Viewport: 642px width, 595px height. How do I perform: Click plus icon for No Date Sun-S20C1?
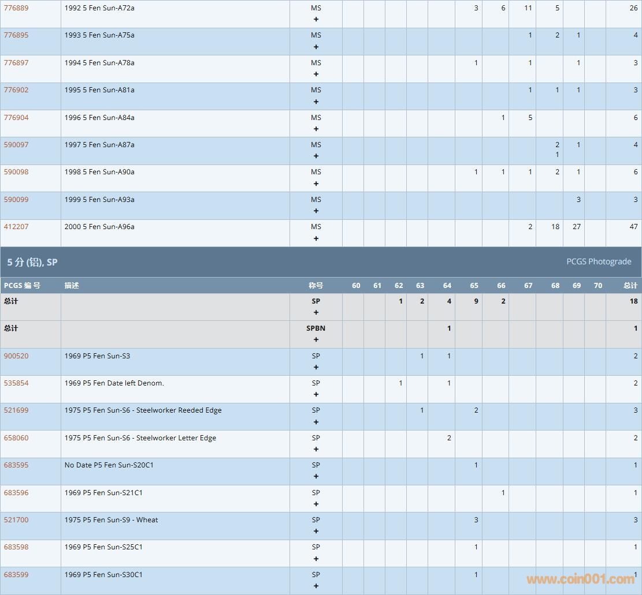pos(316,476)
